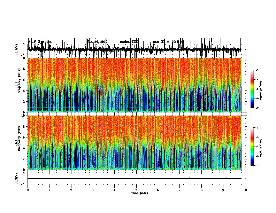Click the ch.1 colorbar log(PSD) unit label

point(261,90)
